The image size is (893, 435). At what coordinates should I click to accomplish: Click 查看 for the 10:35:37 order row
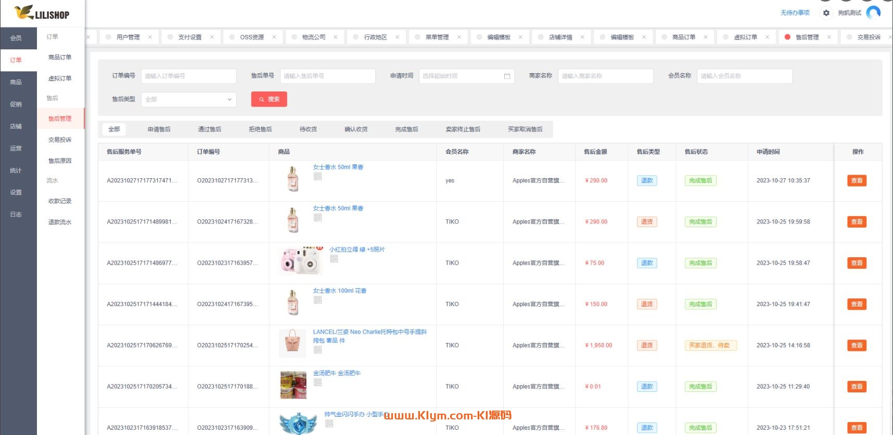coord(857,181)
